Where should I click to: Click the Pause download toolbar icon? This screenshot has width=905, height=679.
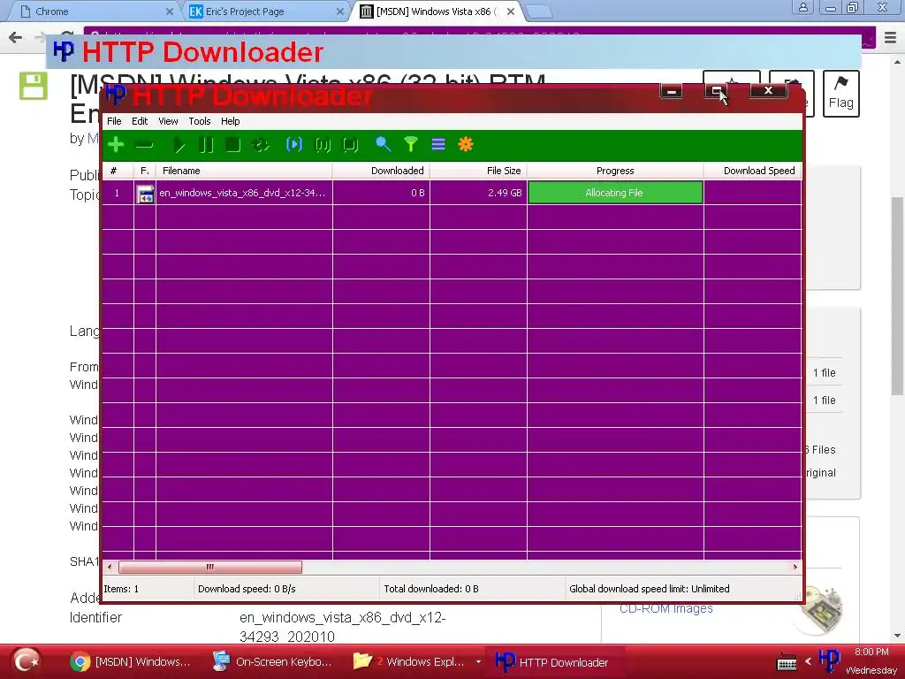coord(206,144)
